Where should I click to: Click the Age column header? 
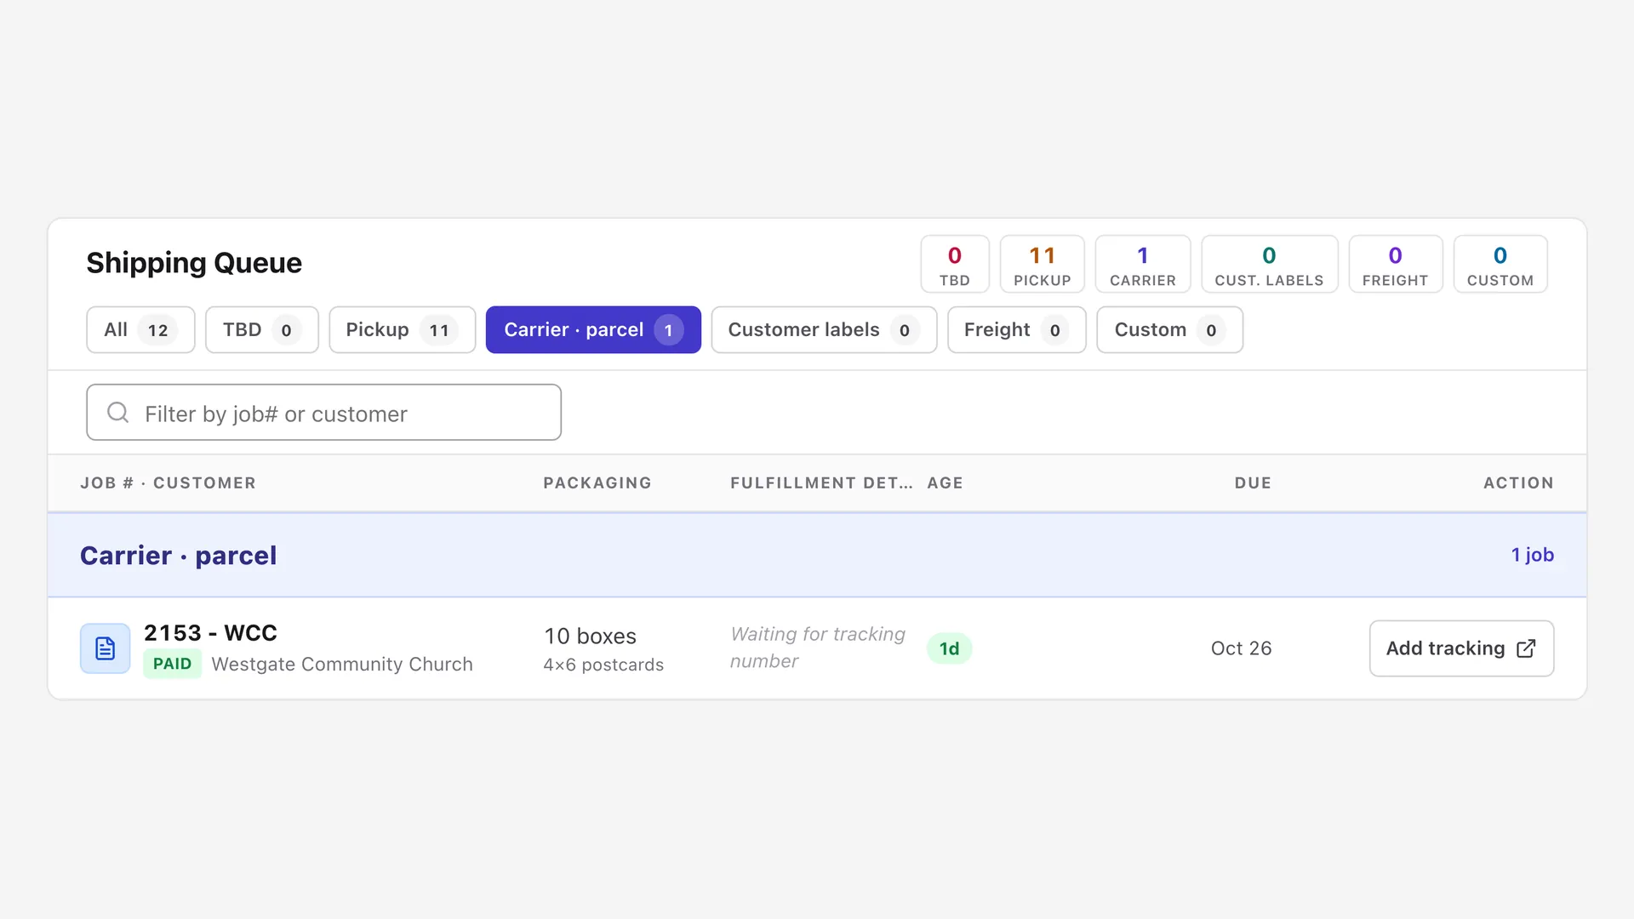tap(945, 483)
